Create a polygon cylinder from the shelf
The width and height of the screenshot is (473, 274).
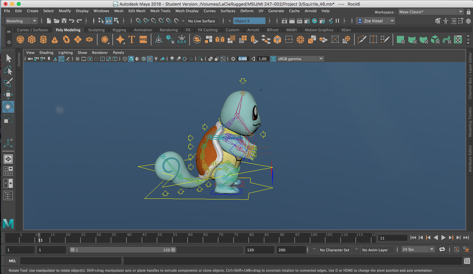click(43, 40)
